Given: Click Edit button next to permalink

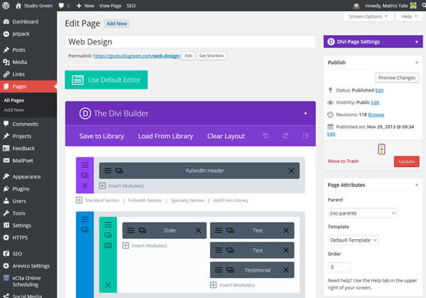Looking at the screenshot, I should click(x=188, y=55).
